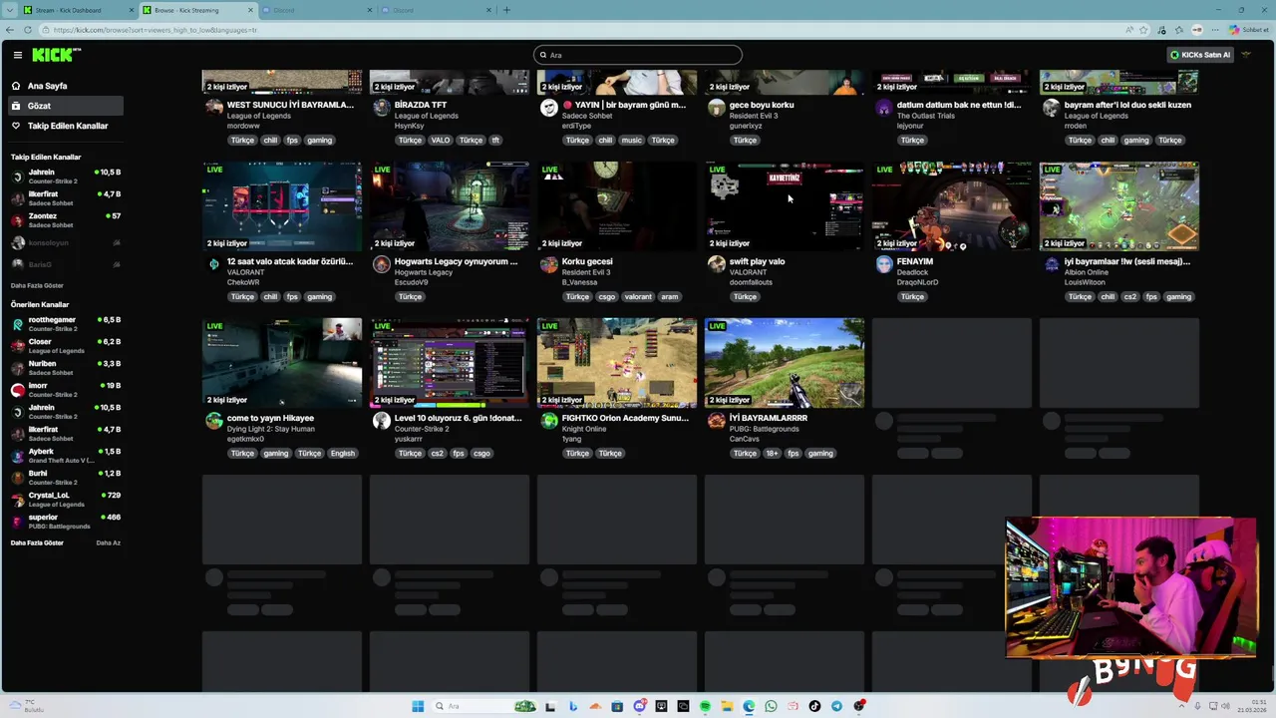This screenshot has width=1276, height=718.
Task: Click valorant tag under Korku gecesi
Action: 638,296
